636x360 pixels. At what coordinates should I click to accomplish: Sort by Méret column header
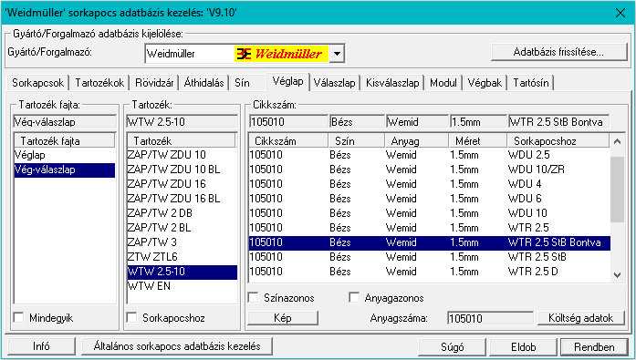(x=478, y=141)
